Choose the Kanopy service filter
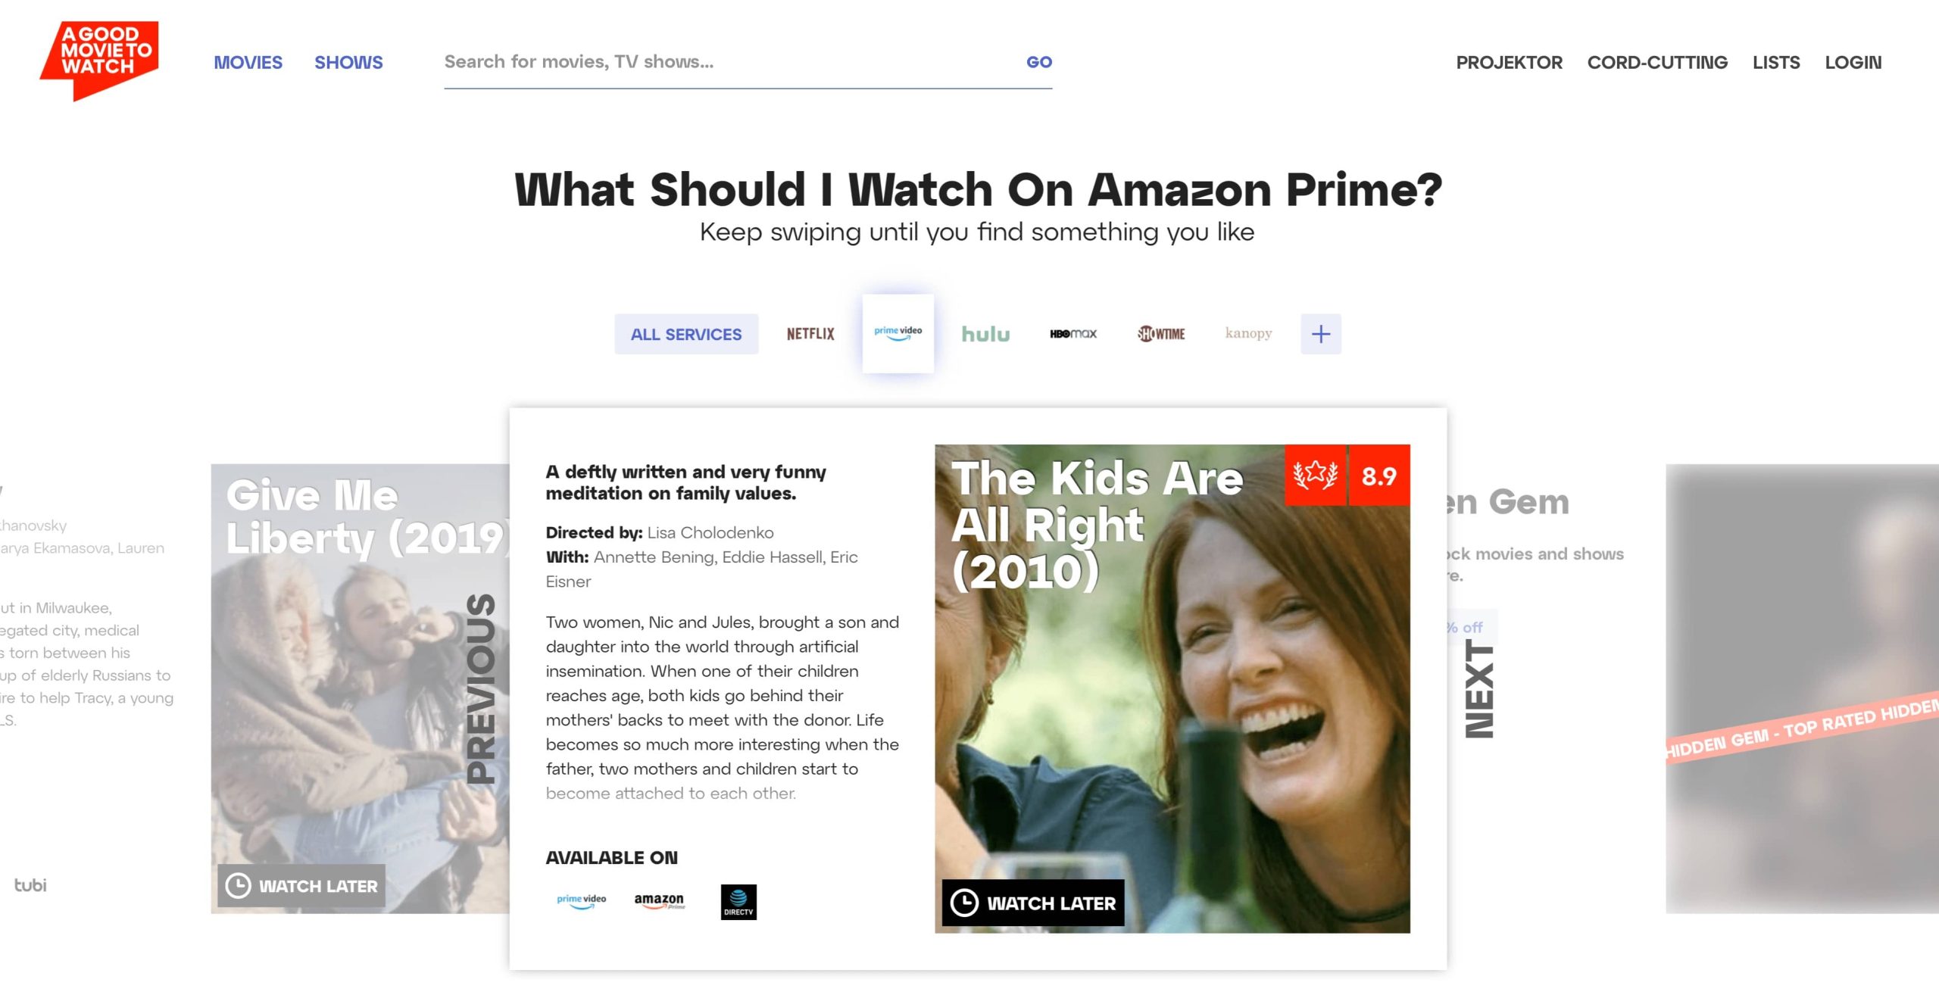The width and height of the screenshot is (1939, 998). 1248,334
